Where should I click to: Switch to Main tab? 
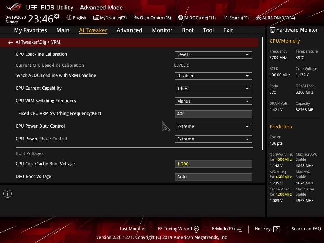click(63, 30)
